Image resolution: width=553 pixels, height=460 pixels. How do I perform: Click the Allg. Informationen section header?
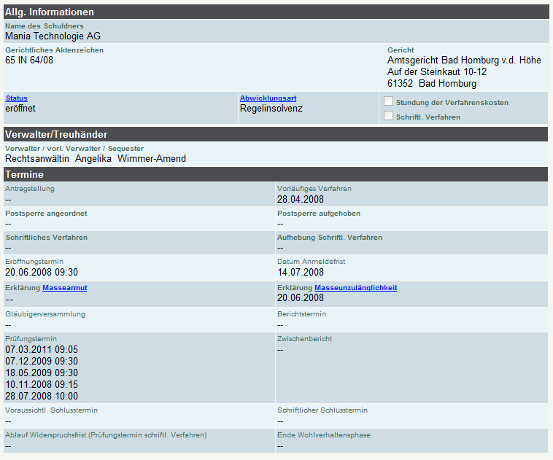coord(276,12)
